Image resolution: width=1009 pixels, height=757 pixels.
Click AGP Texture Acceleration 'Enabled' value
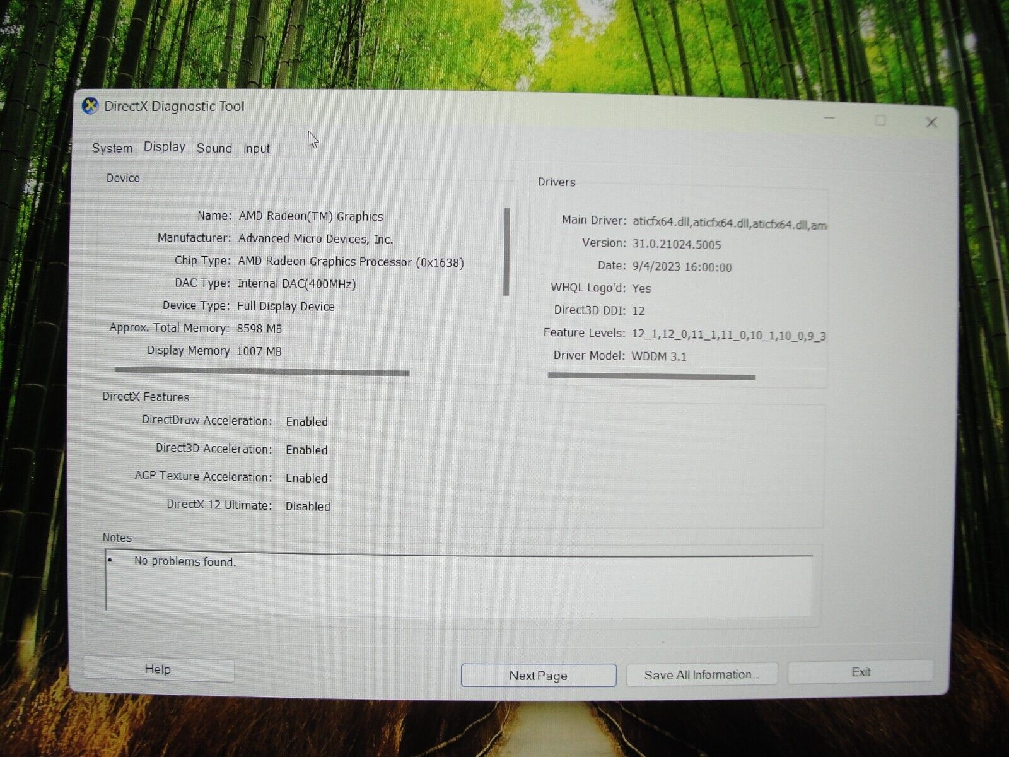(x=306, y=479)
